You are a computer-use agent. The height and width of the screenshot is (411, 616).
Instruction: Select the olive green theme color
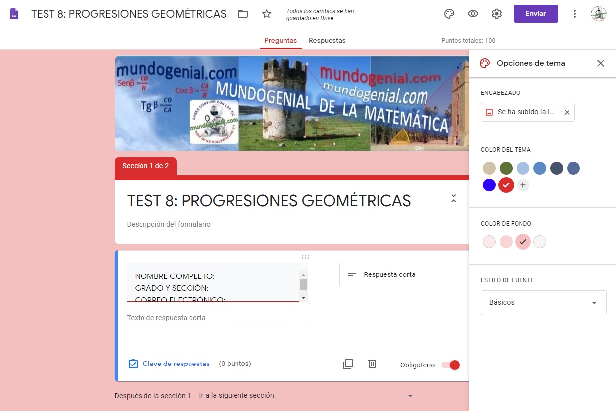click(x=506, y=168)
